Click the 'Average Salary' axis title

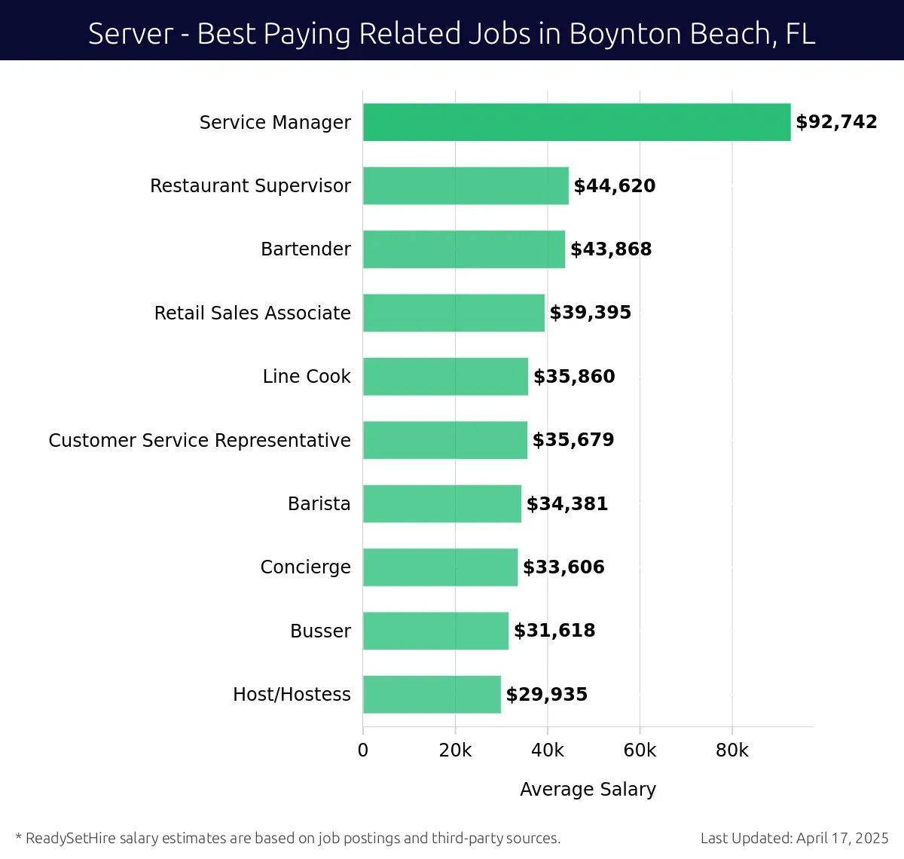588,790
